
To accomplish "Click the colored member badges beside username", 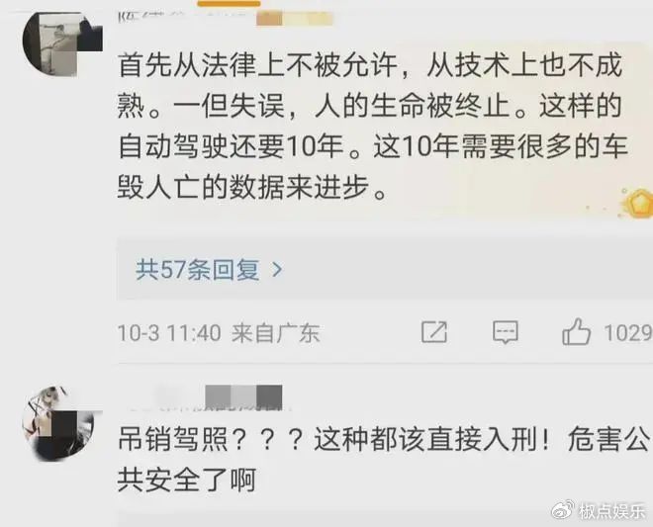I will click(295, 19).
